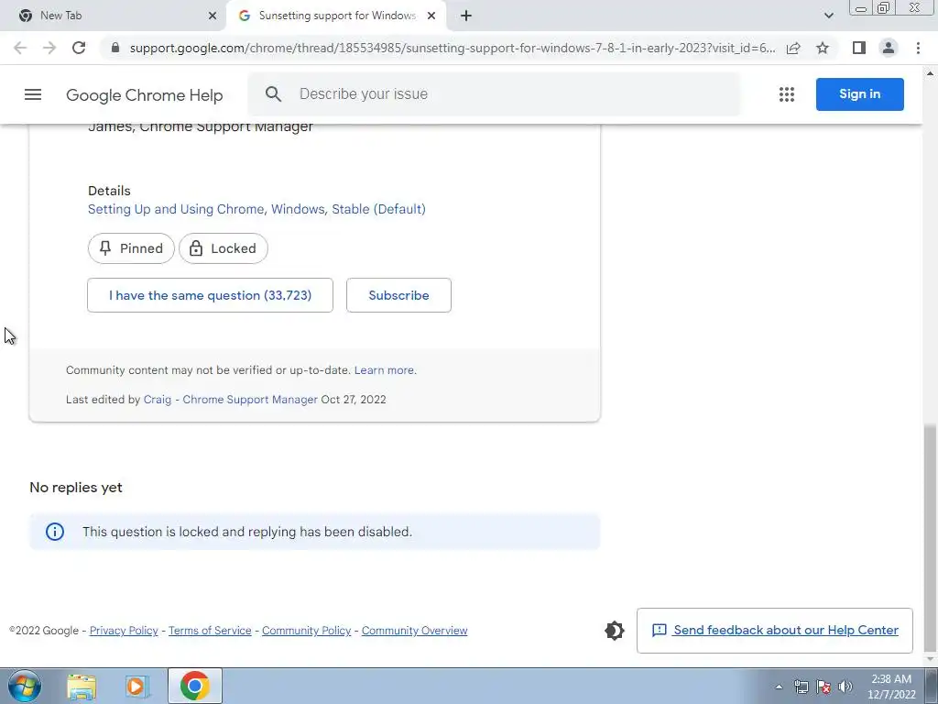Select the Sunsetting support tab
This screenshot has width=938, height=704.
[336, 16]
